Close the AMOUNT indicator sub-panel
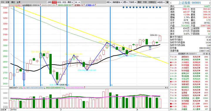 pos(167,88)
